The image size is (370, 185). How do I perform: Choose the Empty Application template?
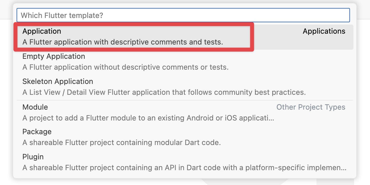pyautogui.click(x=54, y=56)
